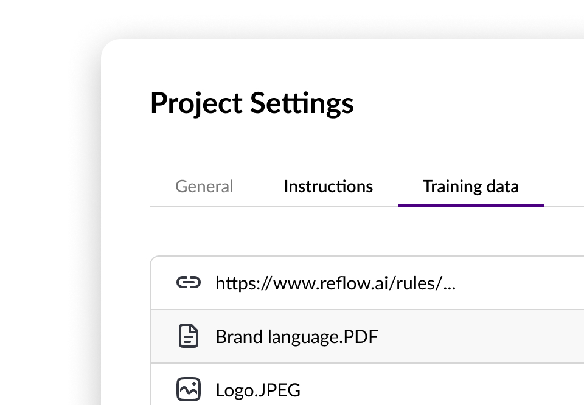Click the link chain icon
The width and height of the screenshot is (584, 405).
pyautogui.click(x=189, y=283)
